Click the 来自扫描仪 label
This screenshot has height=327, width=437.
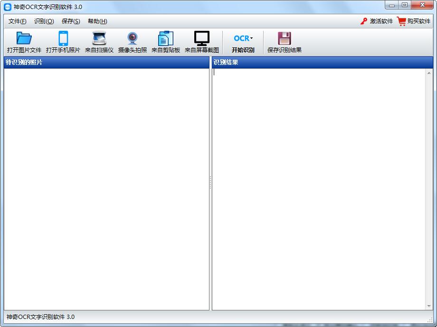point(99,50)
